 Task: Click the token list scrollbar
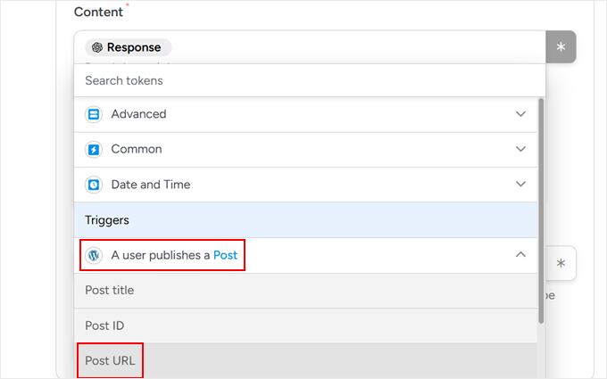pos(541,210)
